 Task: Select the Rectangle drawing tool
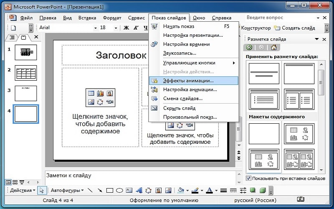tap(109, 190)
